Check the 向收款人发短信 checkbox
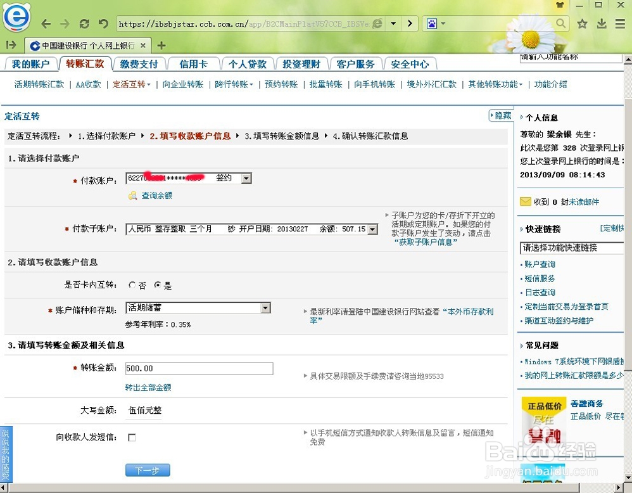The height and width of the screenshot is (493, 632). pyautogui.click(x=132, y=437)
